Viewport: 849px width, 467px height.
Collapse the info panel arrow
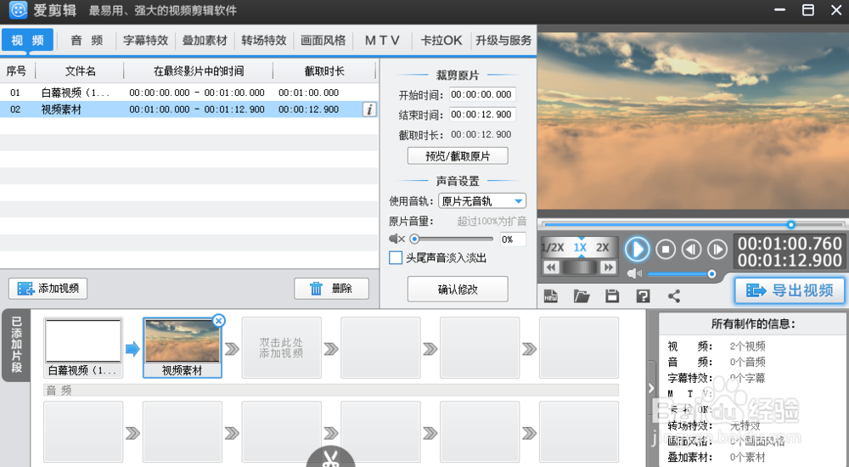click(x=651, y=388)
